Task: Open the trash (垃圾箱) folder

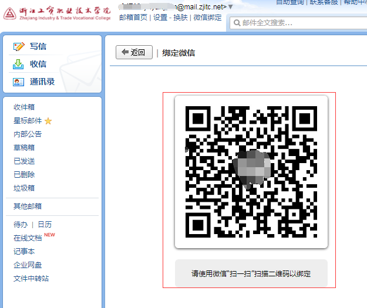Action: point(24,188)
